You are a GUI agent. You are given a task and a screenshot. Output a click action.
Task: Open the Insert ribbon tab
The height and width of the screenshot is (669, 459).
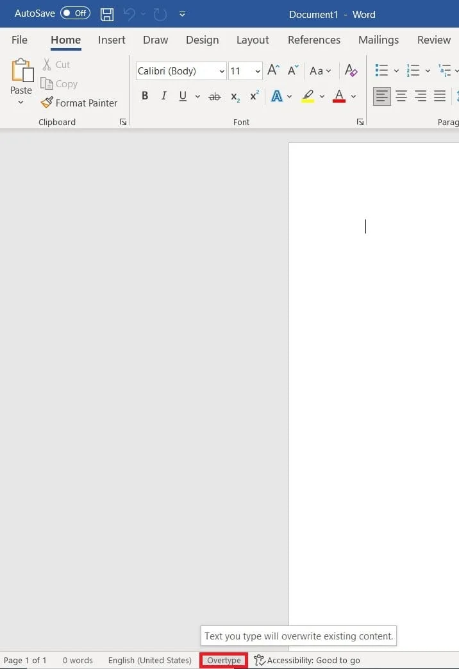[112, 40]
